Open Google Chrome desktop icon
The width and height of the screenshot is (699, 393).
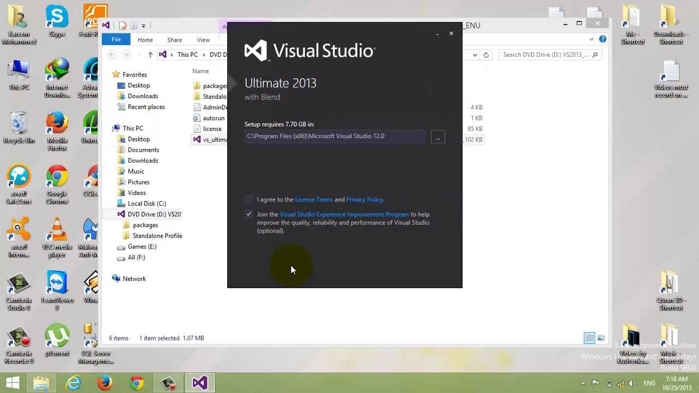pyautogui.click(x=57, y=184)
